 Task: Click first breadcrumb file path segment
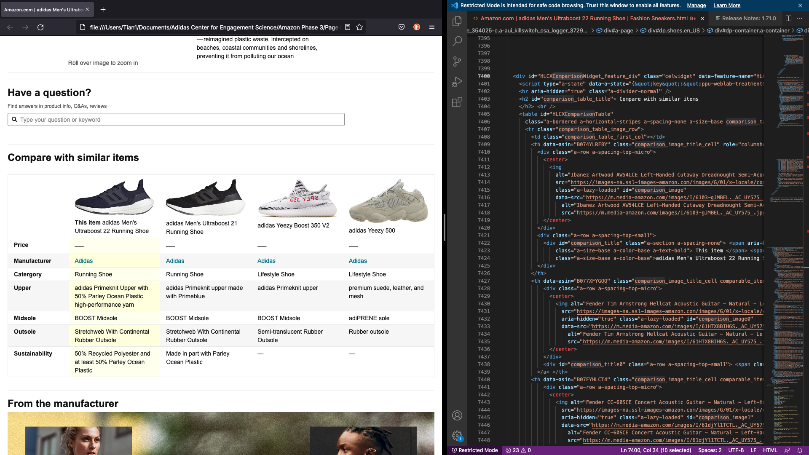(527, 30)
